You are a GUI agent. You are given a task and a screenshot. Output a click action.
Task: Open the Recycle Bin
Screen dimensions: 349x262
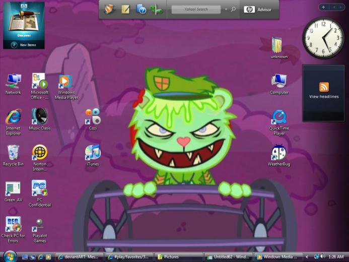pyautogui.click(x=14, y=155)
